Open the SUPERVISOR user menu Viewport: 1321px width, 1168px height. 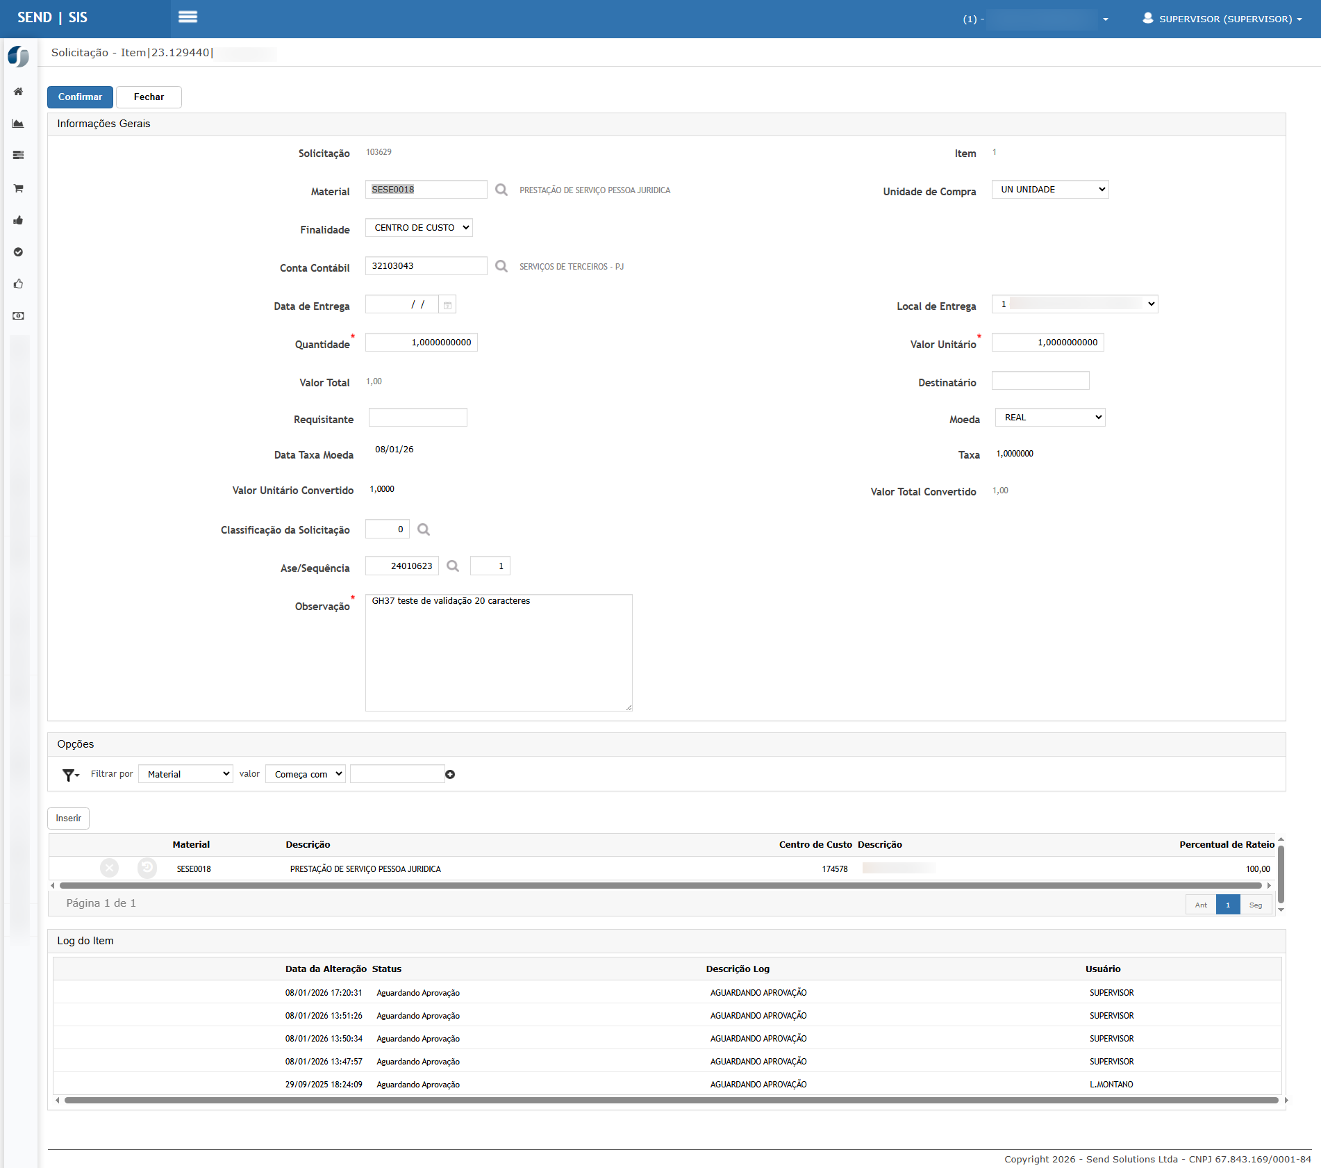pyautogui.click(x=1222, y=19)
